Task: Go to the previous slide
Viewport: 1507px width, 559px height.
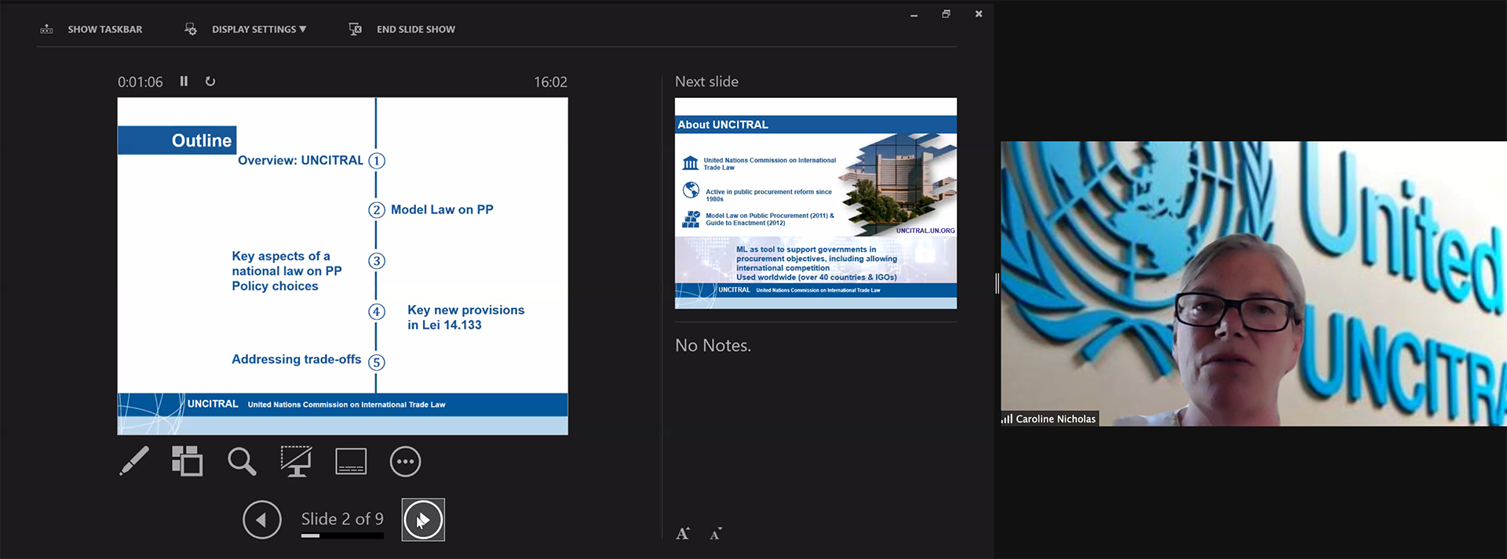Action: coord(262,520)
